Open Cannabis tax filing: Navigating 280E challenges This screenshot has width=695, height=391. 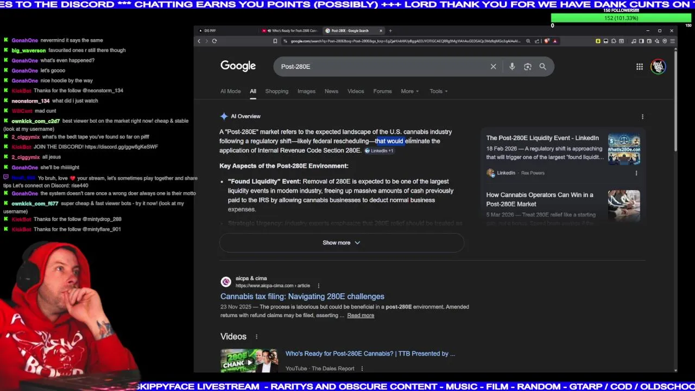coord(302,297)
